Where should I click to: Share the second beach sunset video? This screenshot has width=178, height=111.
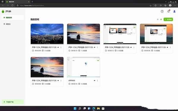coord(94,47)
